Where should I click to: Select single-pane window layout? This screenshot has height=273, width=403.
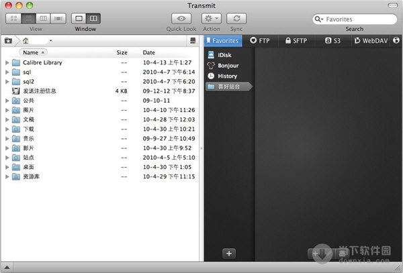click(x=79, y=19)
